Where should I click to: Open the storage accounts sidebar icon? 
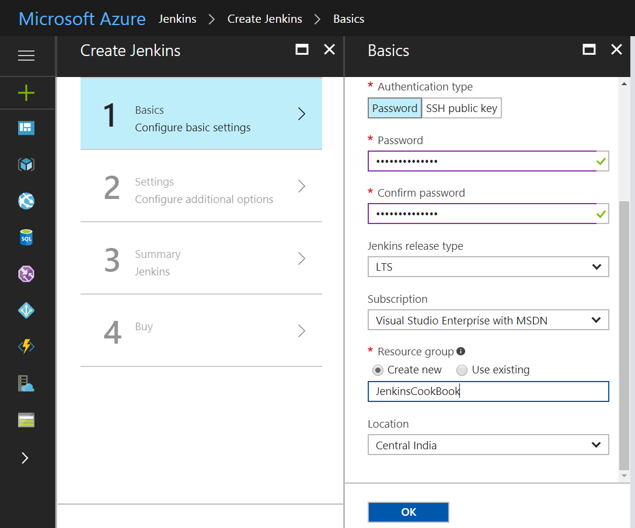pos(26,420)
